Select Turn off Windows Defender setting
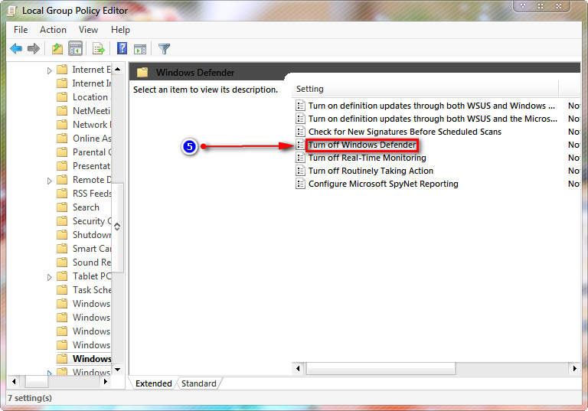Image resolution: width=588 pixels, height=411 pixels. [362, 145]
